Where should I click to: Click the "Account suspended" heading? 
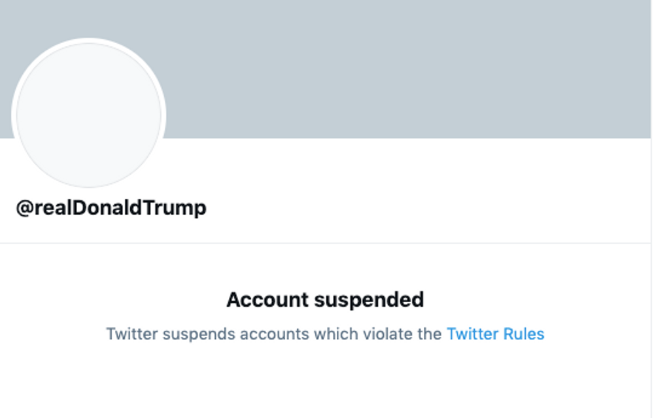[325, 300]
